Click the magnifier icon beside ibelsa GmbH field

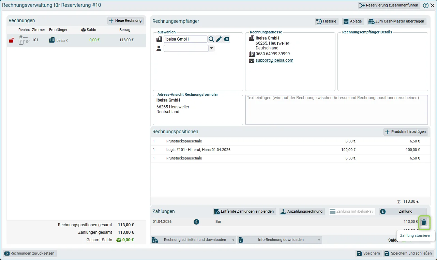211,39
